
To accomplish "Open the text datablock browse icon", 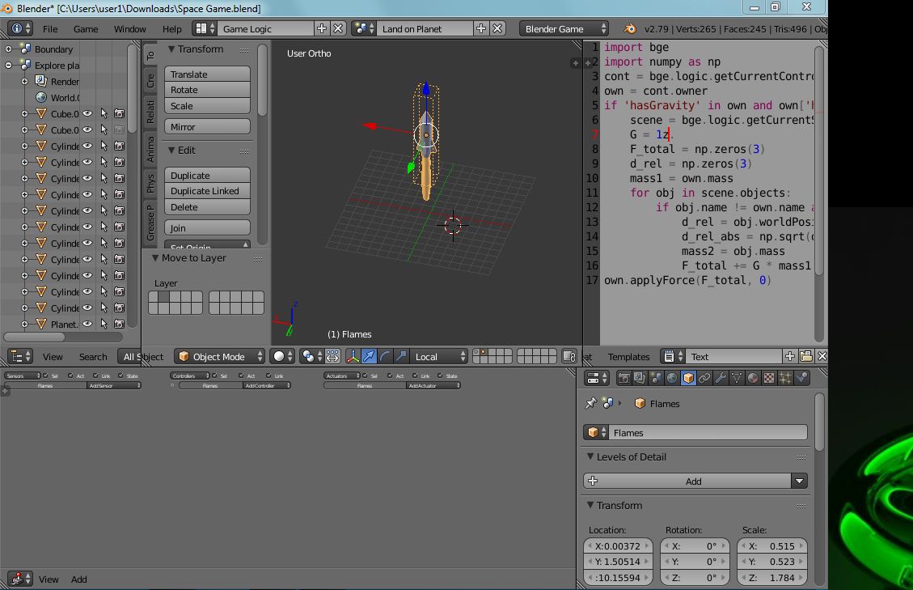I will click(x=673, y=356).
